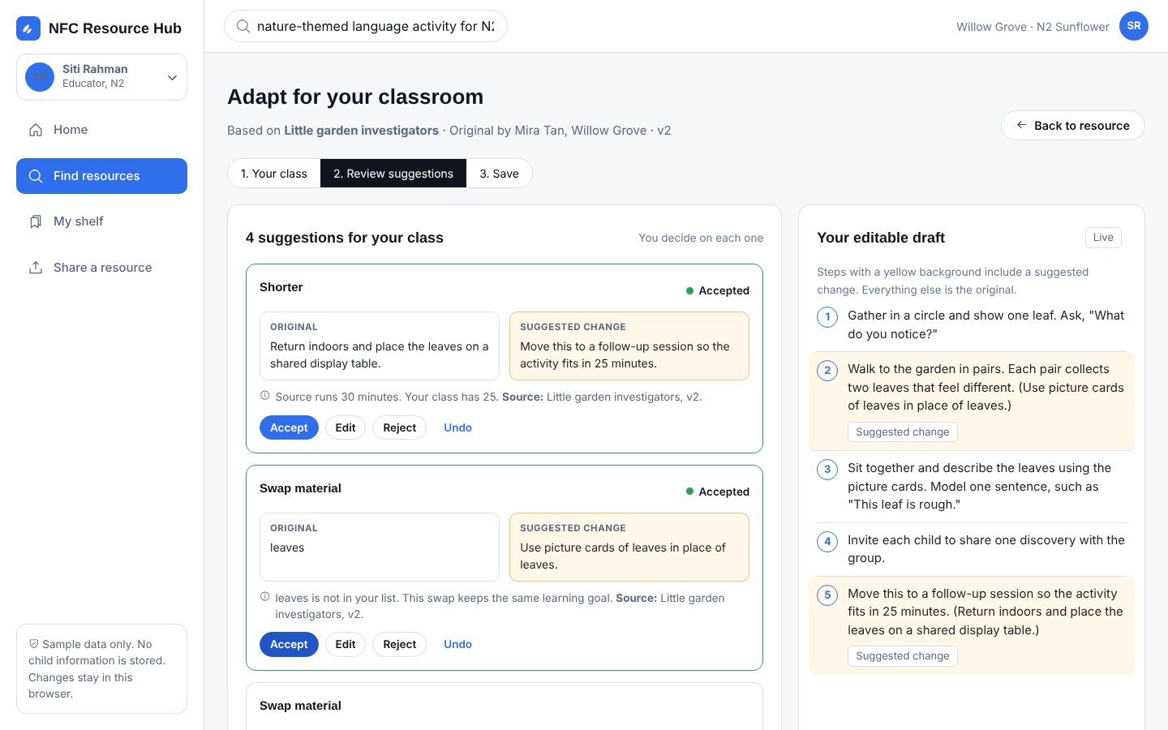
Task: Click Suggested change tag under draft step 2
Action: 903,432
